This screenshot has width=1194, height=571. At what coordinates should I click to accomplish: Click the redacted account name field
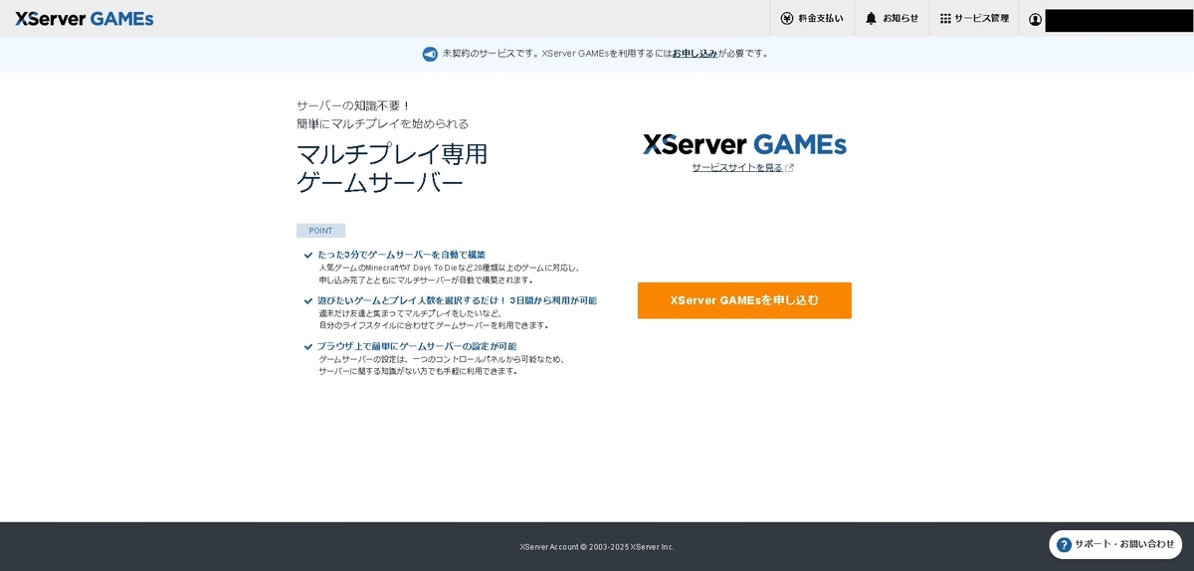point(1118,20)
